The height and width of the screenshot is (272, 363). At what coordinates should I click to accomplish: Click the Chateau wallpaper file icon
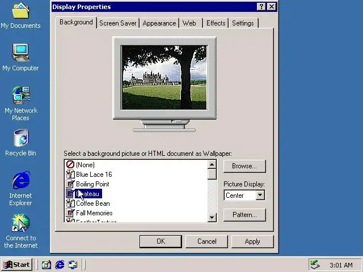coord(70,194)
